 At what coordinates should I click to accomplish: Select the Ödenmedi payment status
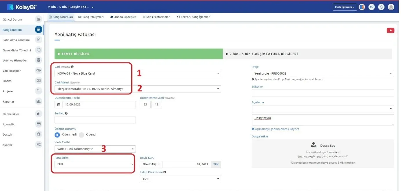[57, 135]
